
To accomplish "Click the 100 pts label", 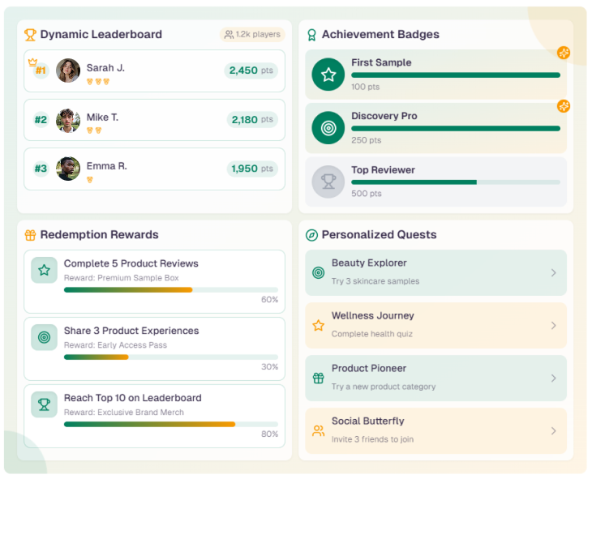I will click(x=365, y=87).
